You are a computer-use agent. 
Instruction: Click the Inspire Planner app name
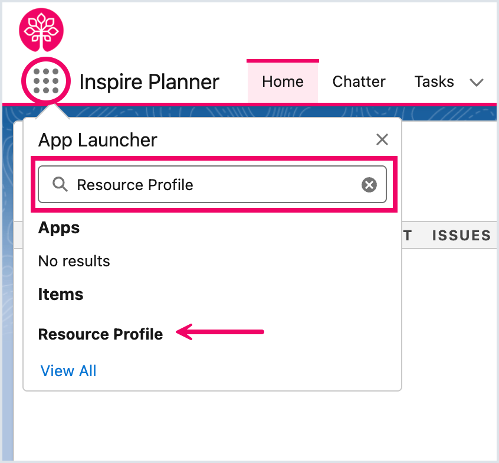(x=149, y=82)
